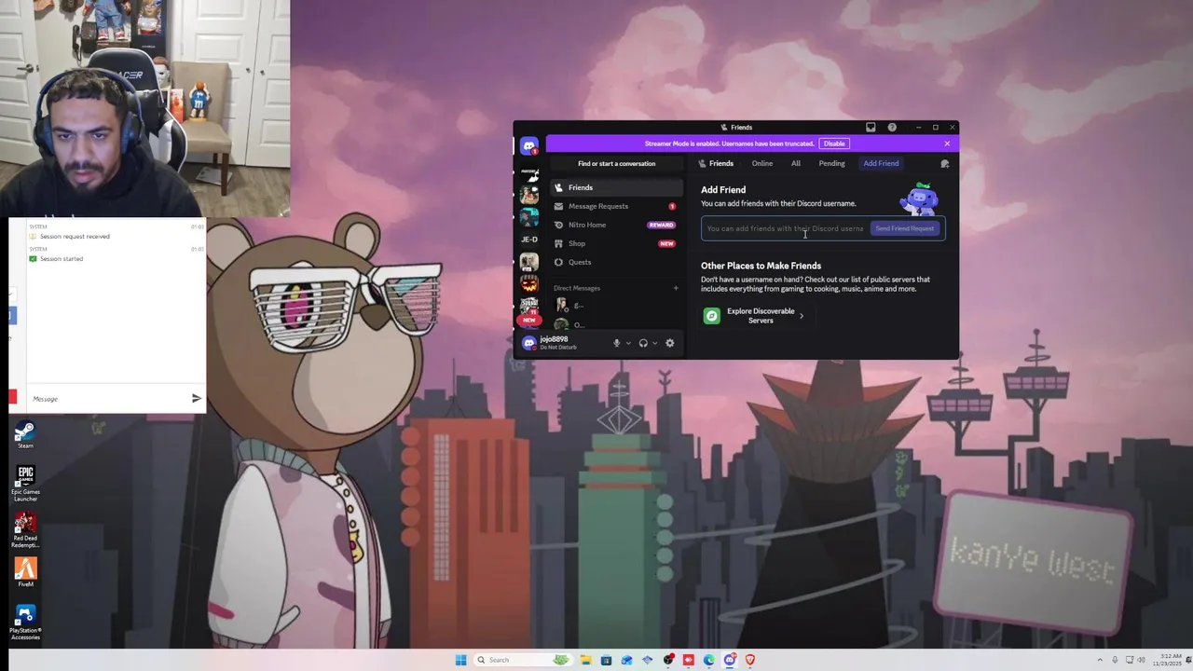Click the Epic Games Launcher desktop shortcut

25,484
